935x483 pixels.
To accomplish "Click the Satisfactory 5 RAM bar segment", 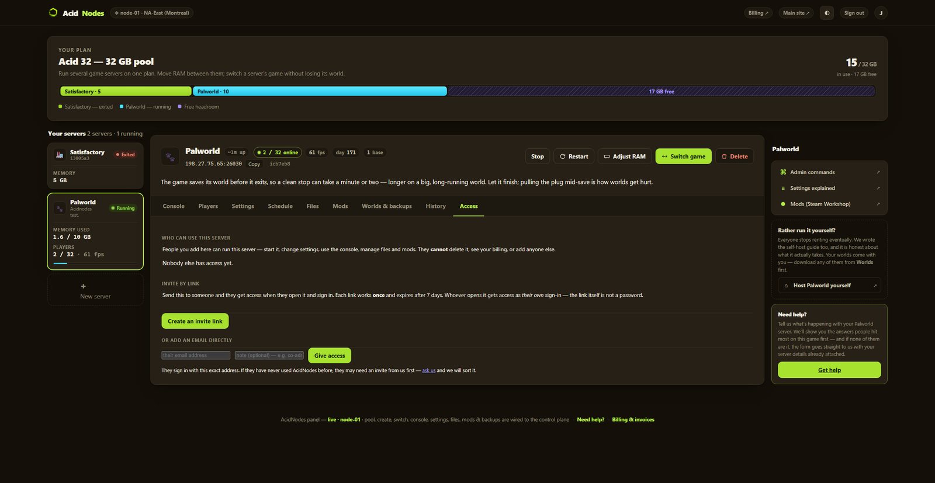I will 126,91.
